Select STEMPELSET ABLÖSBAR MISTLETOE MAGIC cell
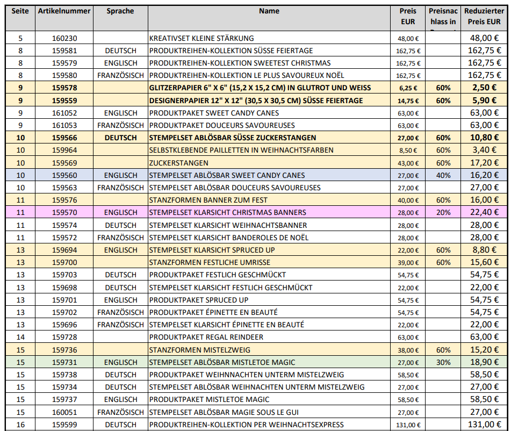 point(269,362)
